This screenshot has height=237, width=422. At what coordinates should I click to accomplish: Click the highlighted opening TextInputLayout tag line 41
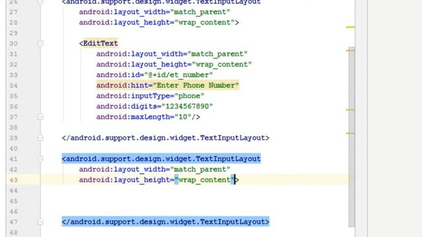[161, 159]
